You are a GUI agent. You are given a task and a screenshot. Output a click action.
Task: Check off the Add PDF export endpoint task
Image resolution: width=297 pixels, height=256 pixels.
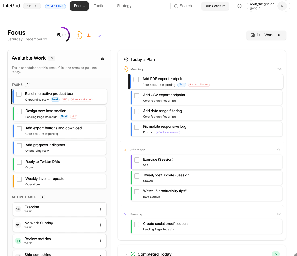(x=136, y=79)
